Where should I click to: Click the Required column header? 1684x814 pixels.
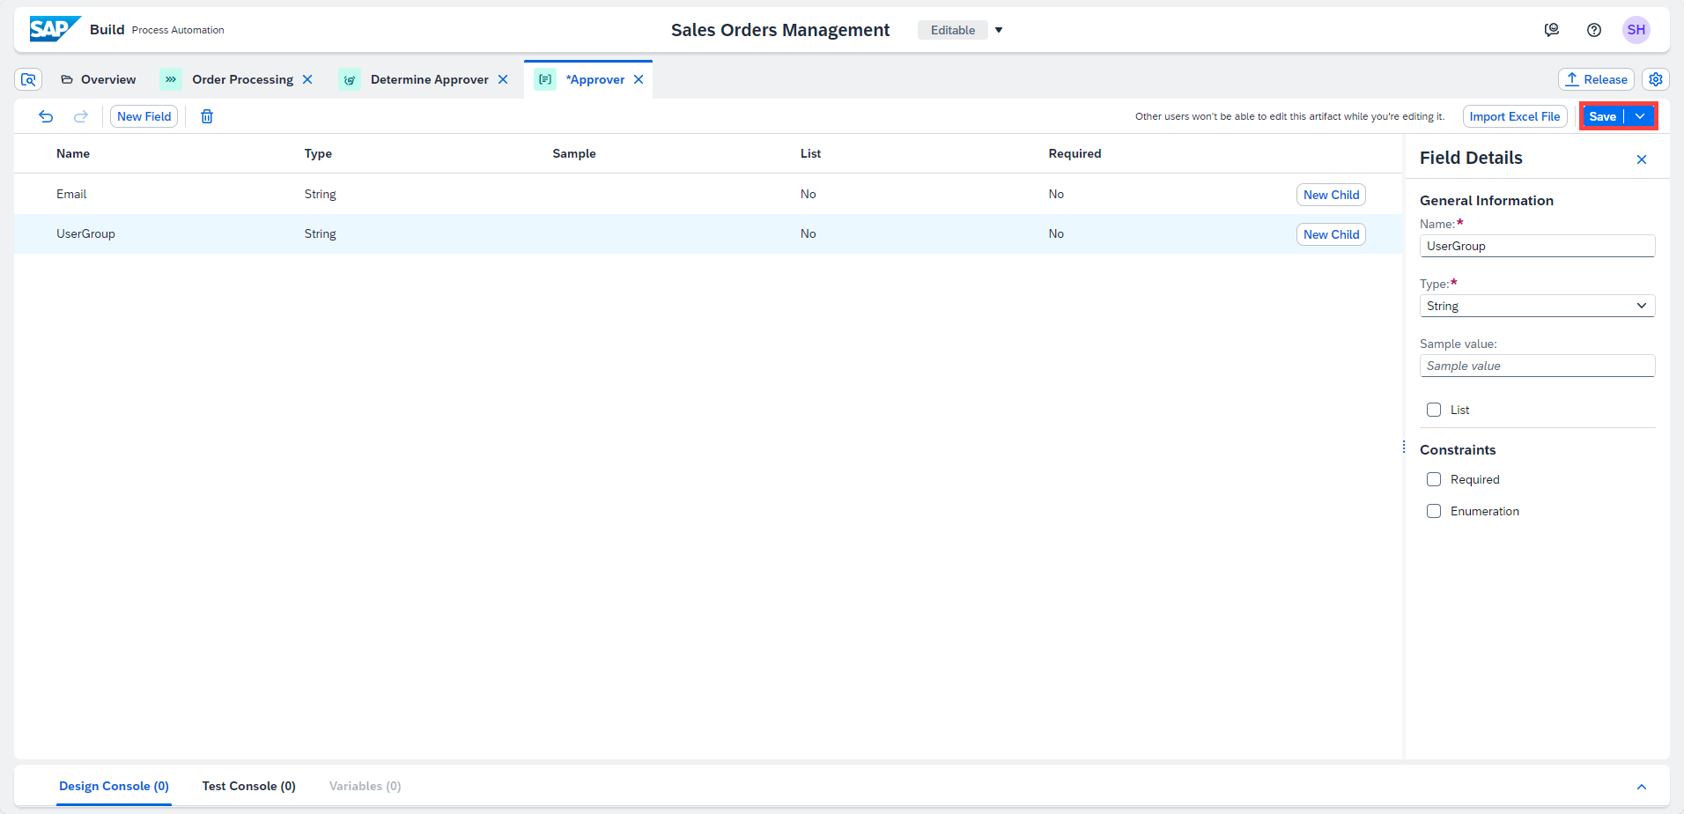[1075, 153]
